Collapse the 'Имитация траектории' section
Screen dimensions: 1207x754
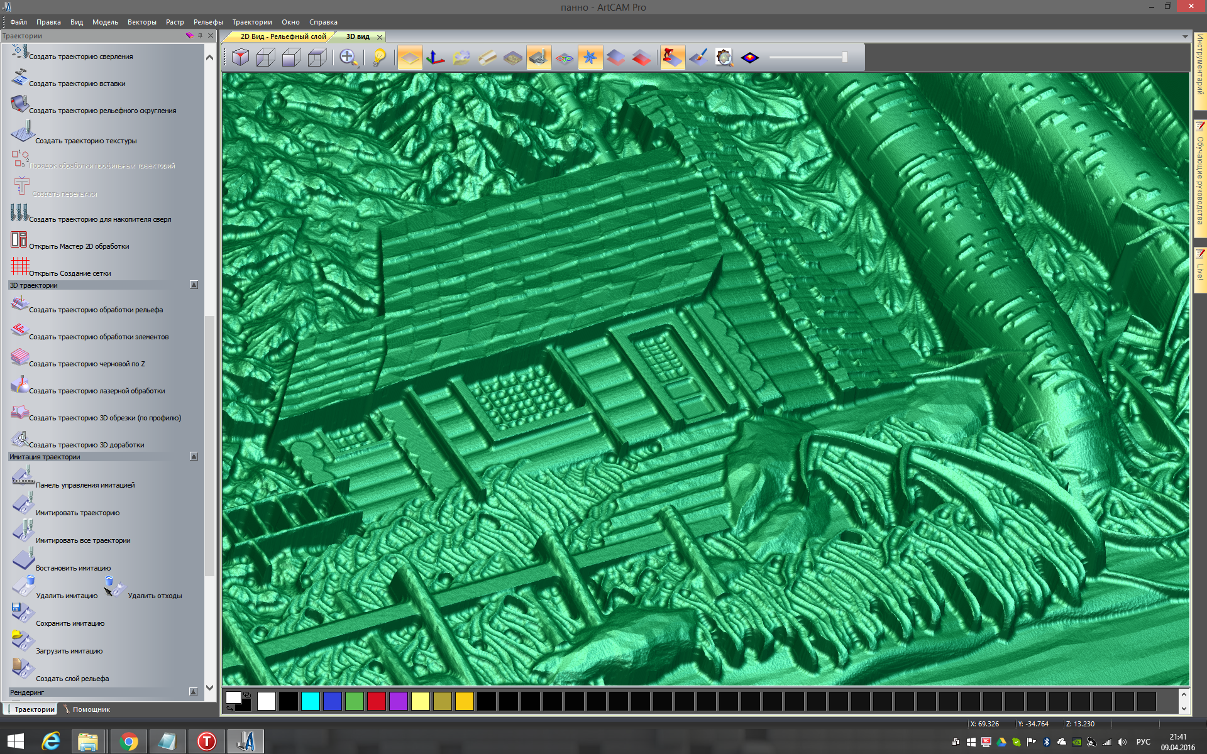[x=194, y=457]
